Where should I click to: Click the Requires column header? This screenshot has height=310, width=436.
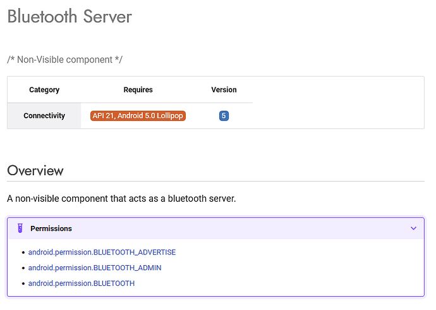[138, 90]
